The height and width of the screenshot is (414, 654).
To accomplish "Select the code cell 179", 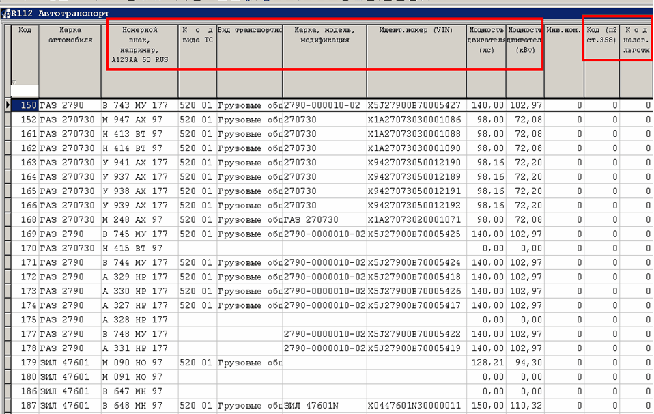I will pos(25,363).
